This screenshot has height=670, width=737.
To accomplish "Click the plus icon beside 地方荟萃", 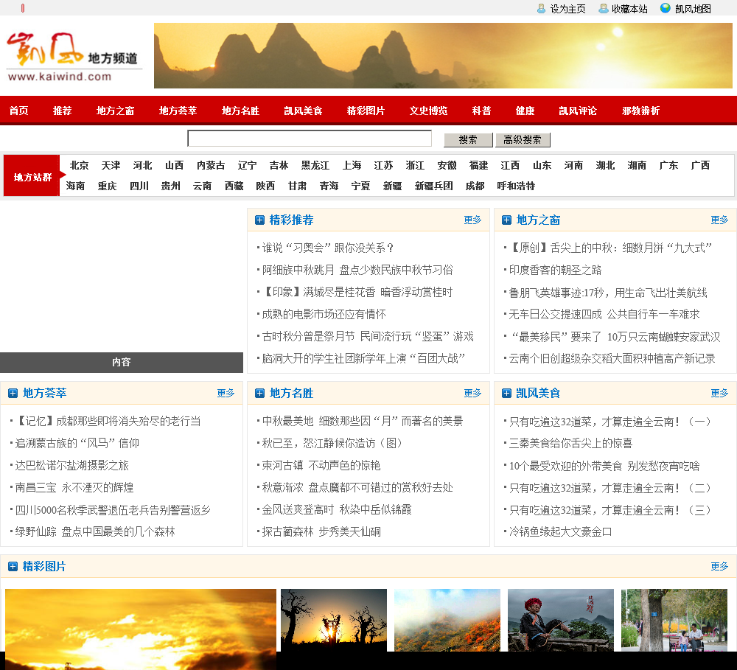I will pyautogui.click(x=13, y=393).
